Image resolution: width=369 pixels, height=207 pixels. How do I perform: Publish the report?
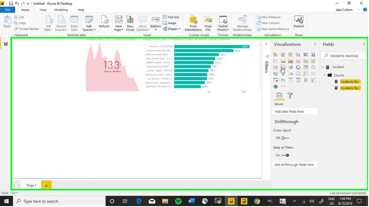coord(299,22)
